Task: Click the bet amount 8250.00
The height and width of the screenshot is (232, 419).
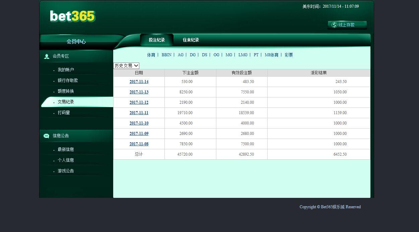Action: click(x=186, y=92)
